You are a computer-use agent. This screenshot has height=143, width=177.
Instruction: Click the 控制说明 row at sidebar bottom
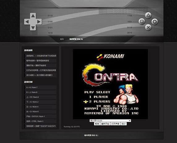41,126
